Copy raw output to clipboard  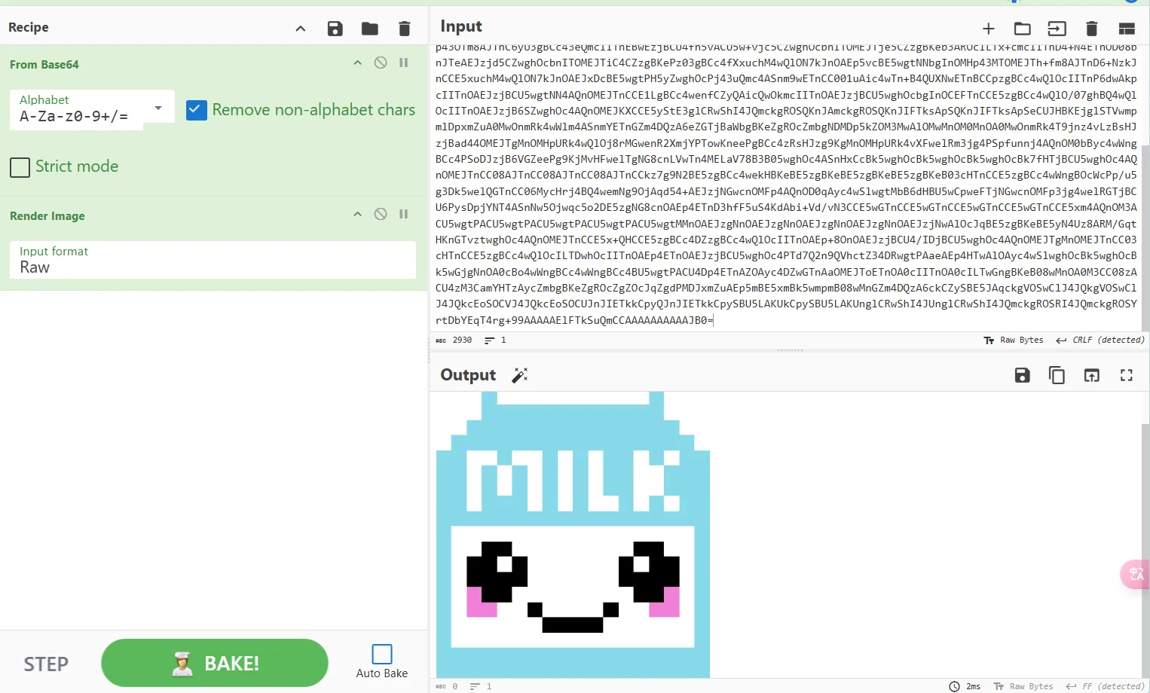(x=1057, y=375)
